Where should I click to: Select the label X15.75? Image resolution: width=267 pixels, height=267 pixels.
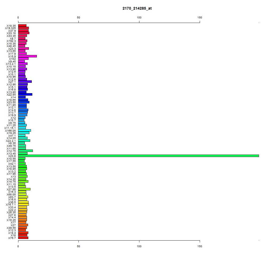point(11,182)
